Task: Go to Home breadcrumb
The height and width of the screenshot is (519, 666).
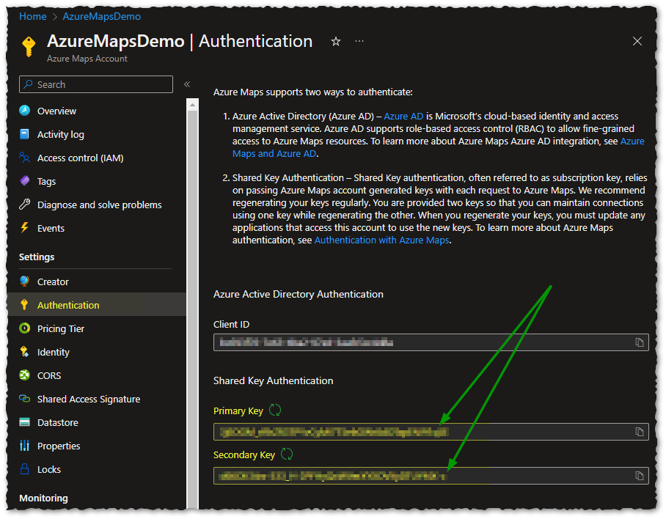Action: tap(33, 16)
